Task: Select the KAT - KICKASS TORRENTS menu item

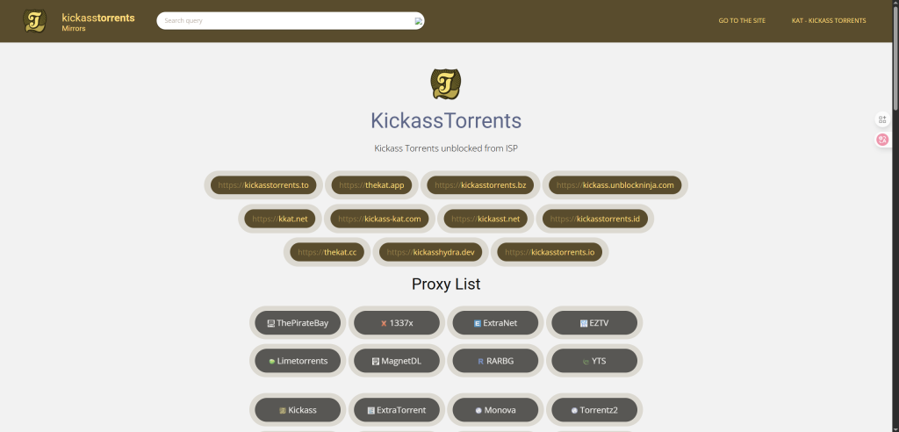Action: (x=829, y=20)
